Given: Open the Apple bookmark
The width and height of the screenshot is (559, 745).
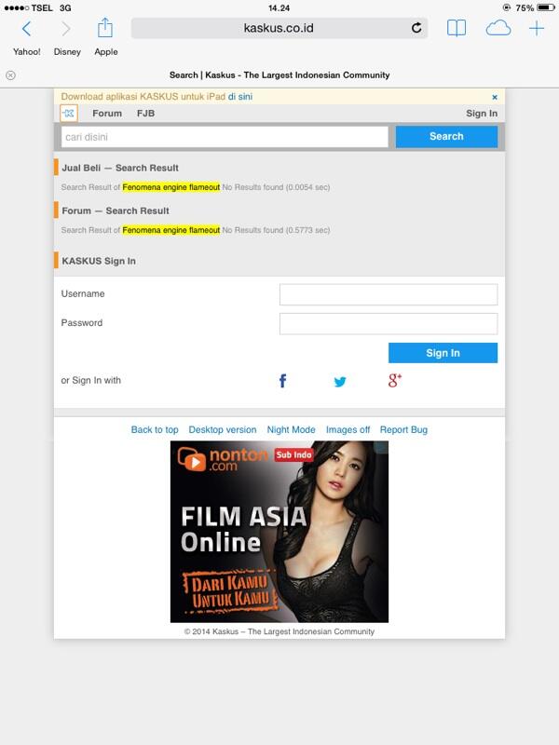Looking at the screenshot, I should pyautogui.click(x=106, y=52).
